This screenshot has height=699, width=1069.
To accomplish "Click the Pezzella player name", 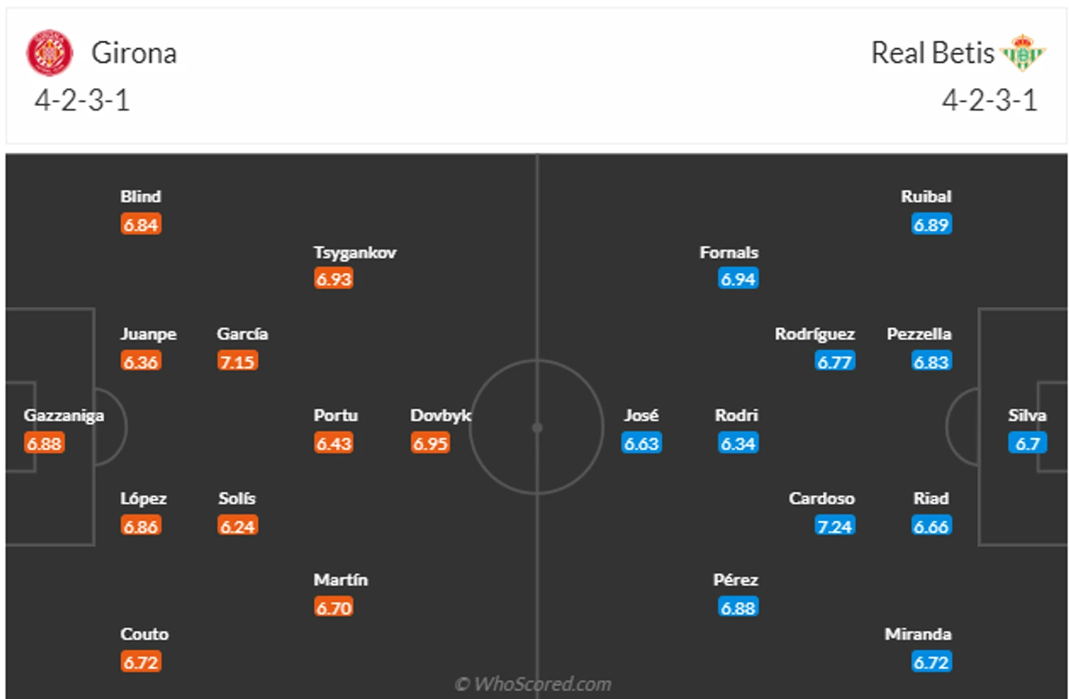I will tap(919, 334).
